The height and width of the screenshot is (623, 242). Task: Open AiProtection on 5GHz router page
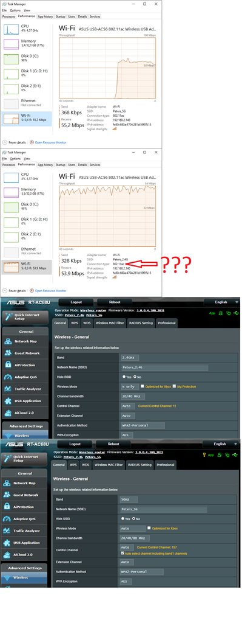click(x=24, y=507)
